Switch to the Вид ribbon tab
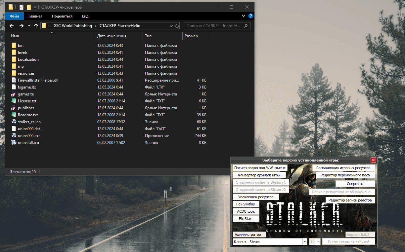 [x=85, y=16]
